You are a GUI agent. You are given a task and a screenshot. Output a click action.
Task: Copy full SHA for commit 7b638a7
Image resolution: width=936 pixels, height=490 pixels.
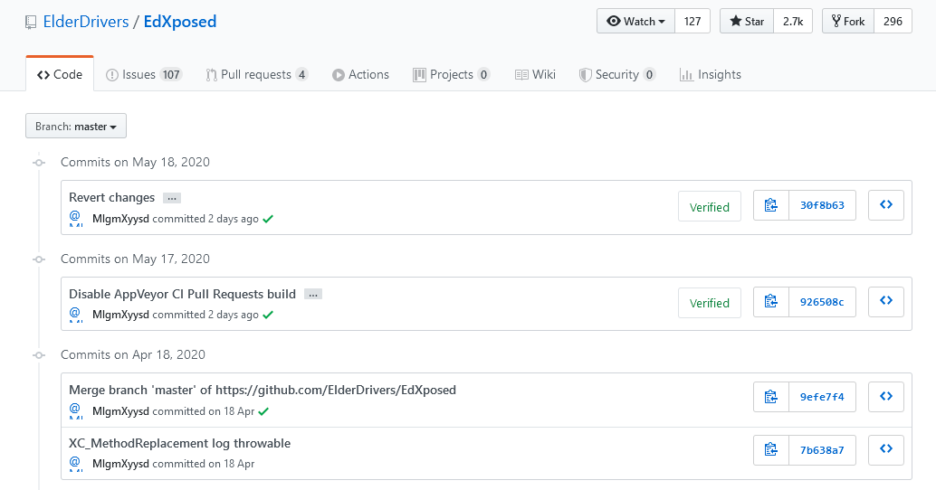[771, 450]
